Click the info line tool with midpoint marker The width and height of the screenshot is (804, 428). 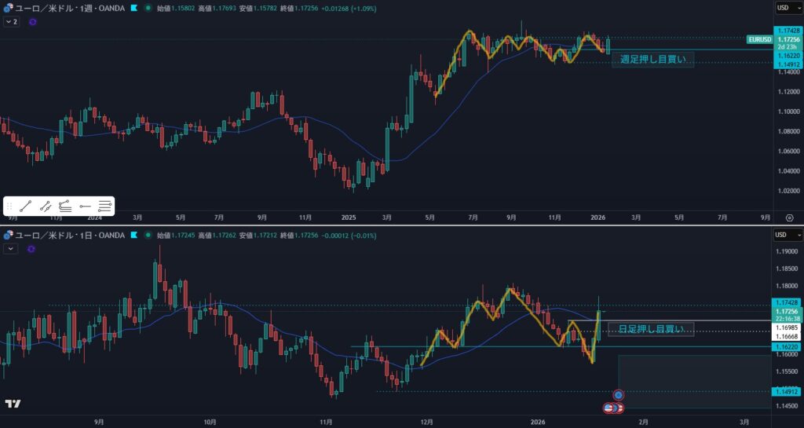tap(46, 207)
